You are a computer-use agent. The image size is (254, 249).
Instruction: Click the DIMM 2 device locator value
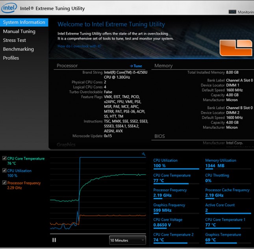233,113
